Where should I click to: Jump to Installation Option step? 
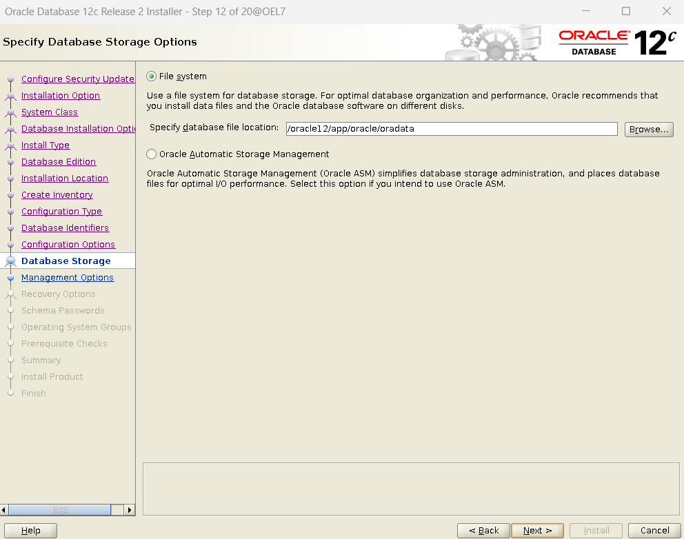click(61, 96)
